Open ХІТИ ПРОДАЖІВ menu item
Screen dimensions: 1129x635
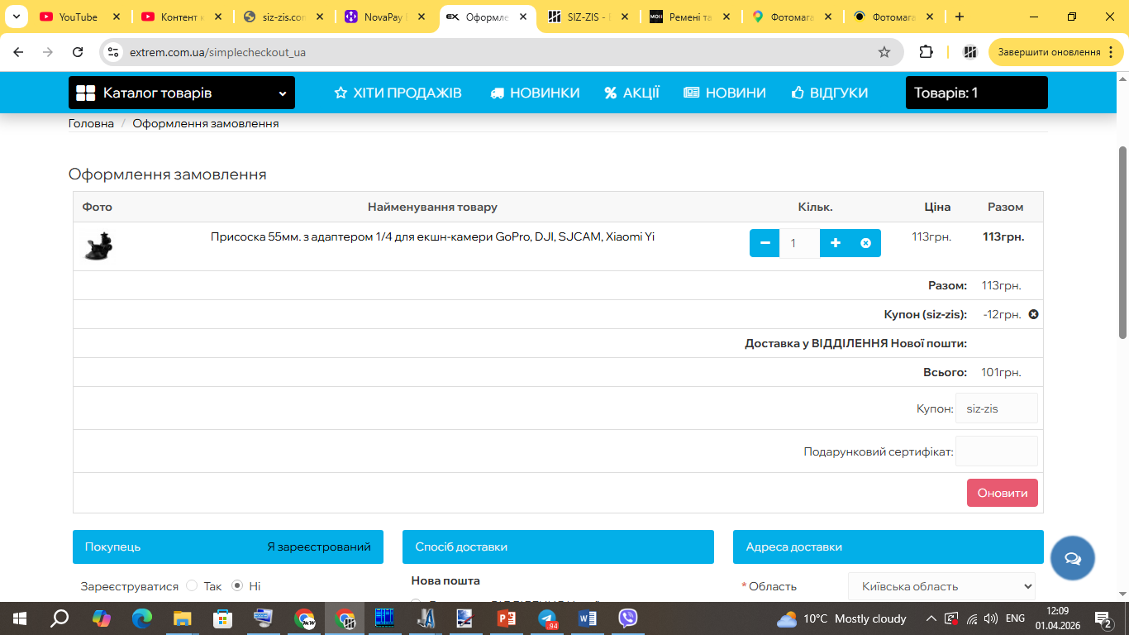coord(398,93)
